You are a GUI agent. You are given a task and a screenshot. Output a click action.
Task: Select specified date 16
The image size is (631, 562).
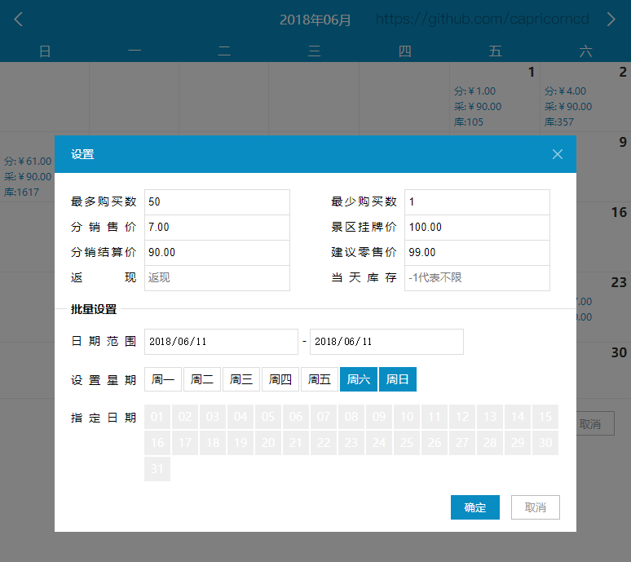(157, 443)
